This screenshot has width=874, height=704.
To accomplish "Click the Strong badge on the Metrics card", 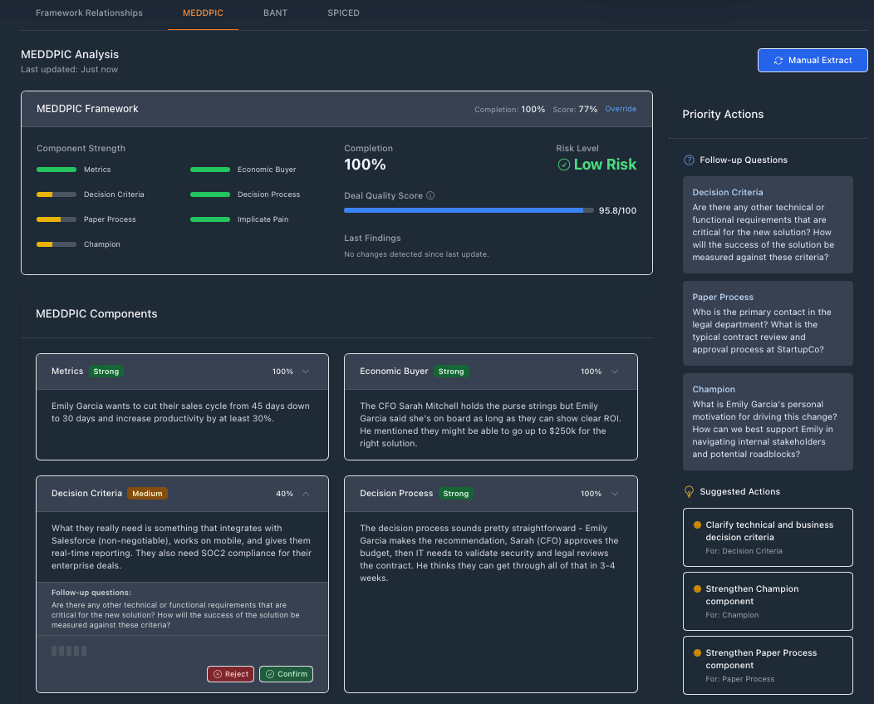I will point(106,372).
